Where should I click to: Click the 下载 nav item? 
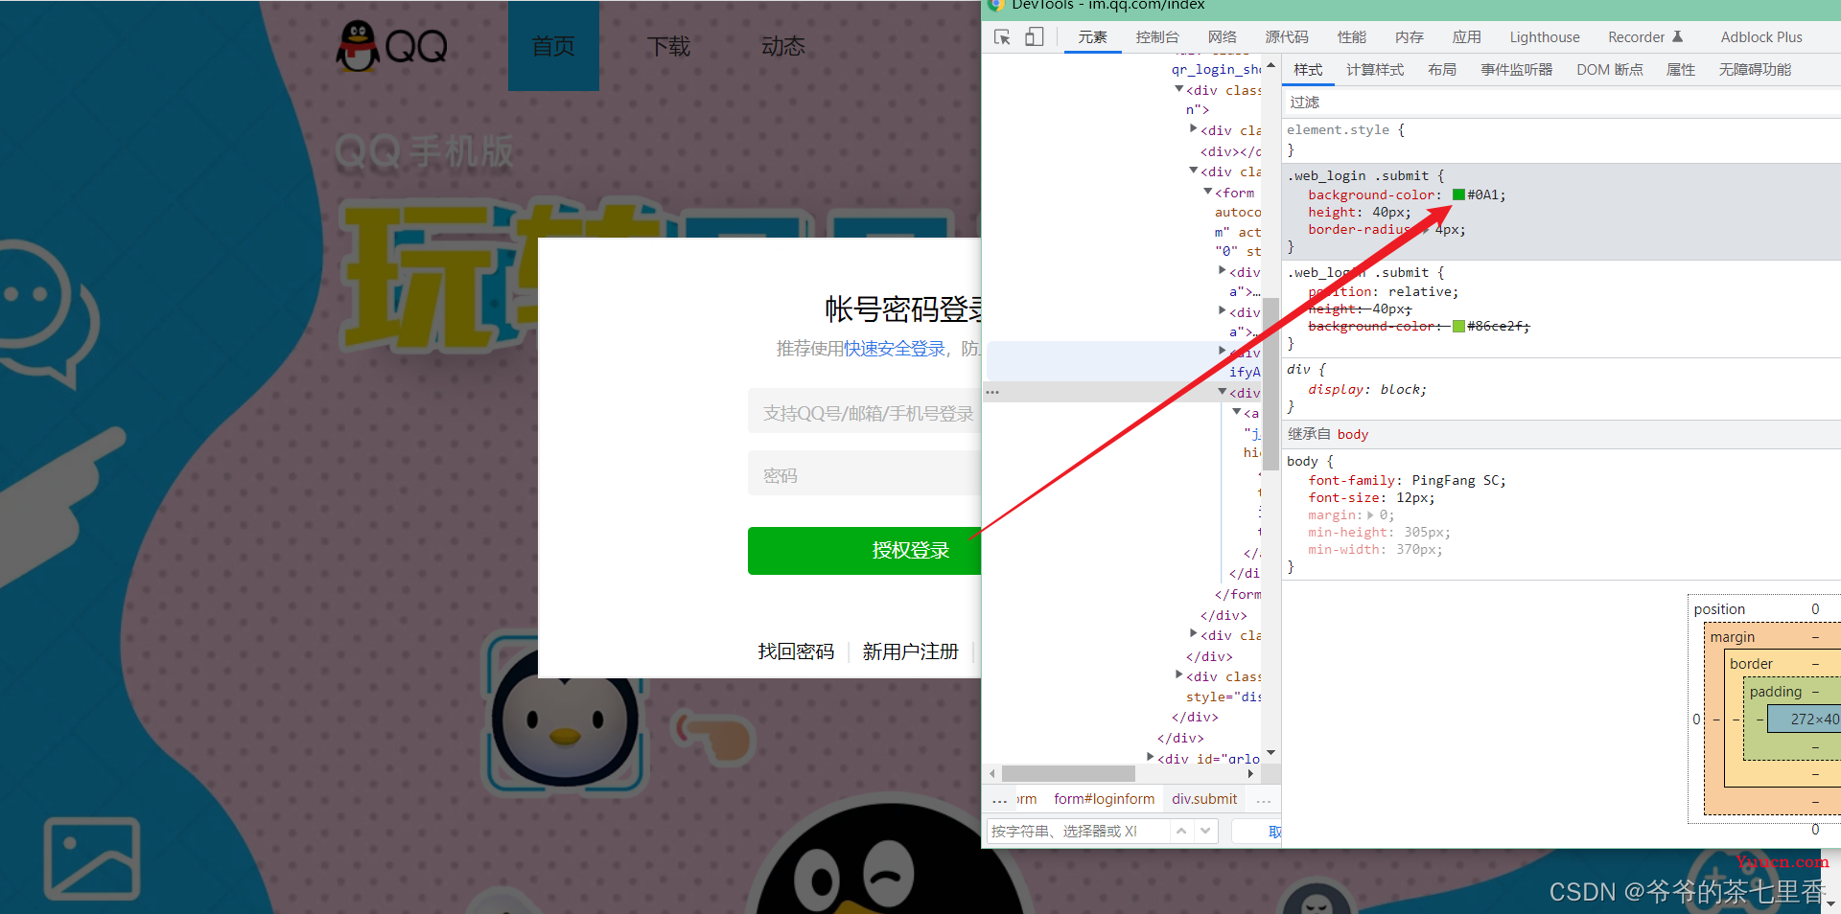[668, 46]
